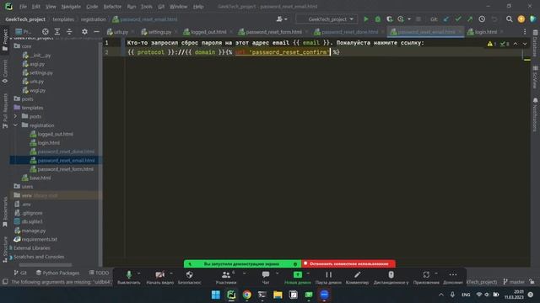Open Zoom participants panel
Viewport: 540px width, 303px height.
tap(226, 277)
